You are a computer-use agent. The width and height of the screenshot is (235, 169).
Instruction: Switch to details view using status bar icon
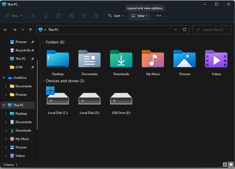(225, 165)
